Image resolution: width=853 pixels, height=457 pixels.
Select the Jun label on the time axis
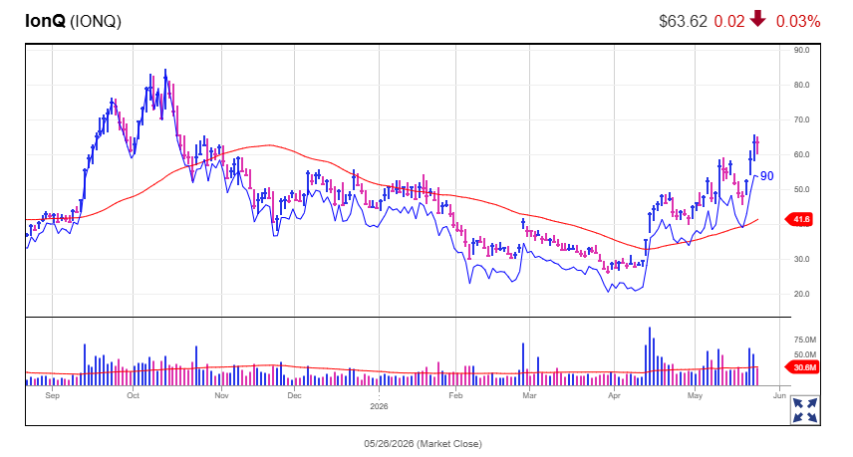coord(779,395)
